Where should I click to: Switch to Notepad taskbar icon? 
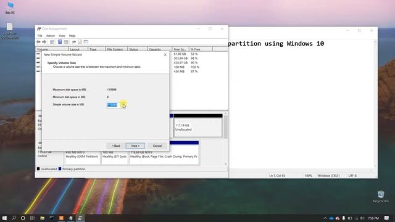tap(71, 218)
